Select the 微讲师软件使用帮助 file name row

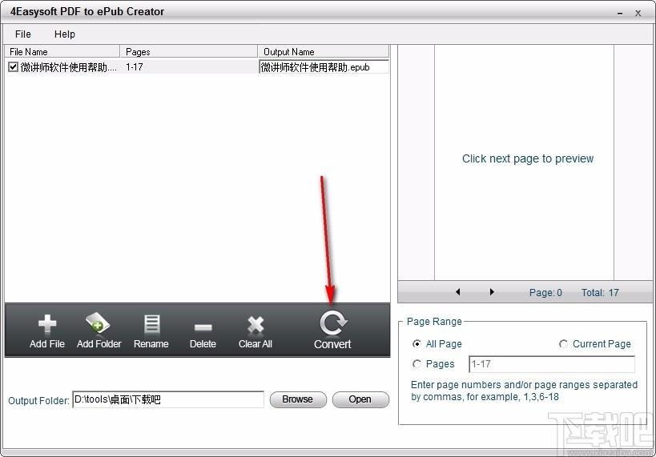69,67
